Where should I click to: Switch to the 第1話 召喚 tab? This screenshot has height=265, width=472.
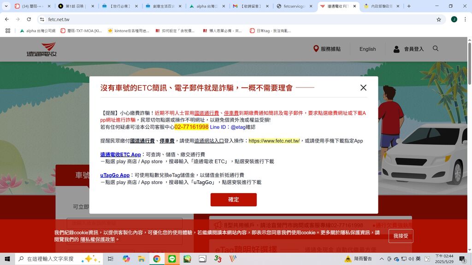point(76,6)
